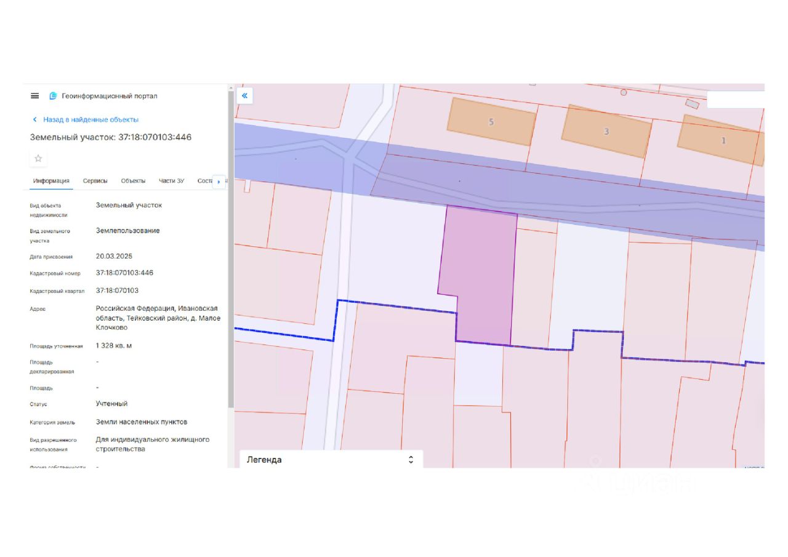Screen dimensions: 788x557
Task: Click the Землепользование value
Action: pos(127,231)
